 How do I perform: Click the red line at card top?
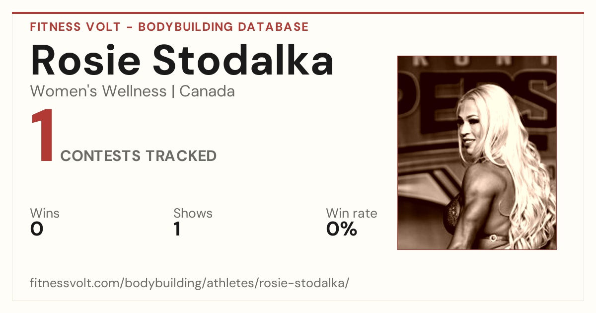tap(298, 13)
